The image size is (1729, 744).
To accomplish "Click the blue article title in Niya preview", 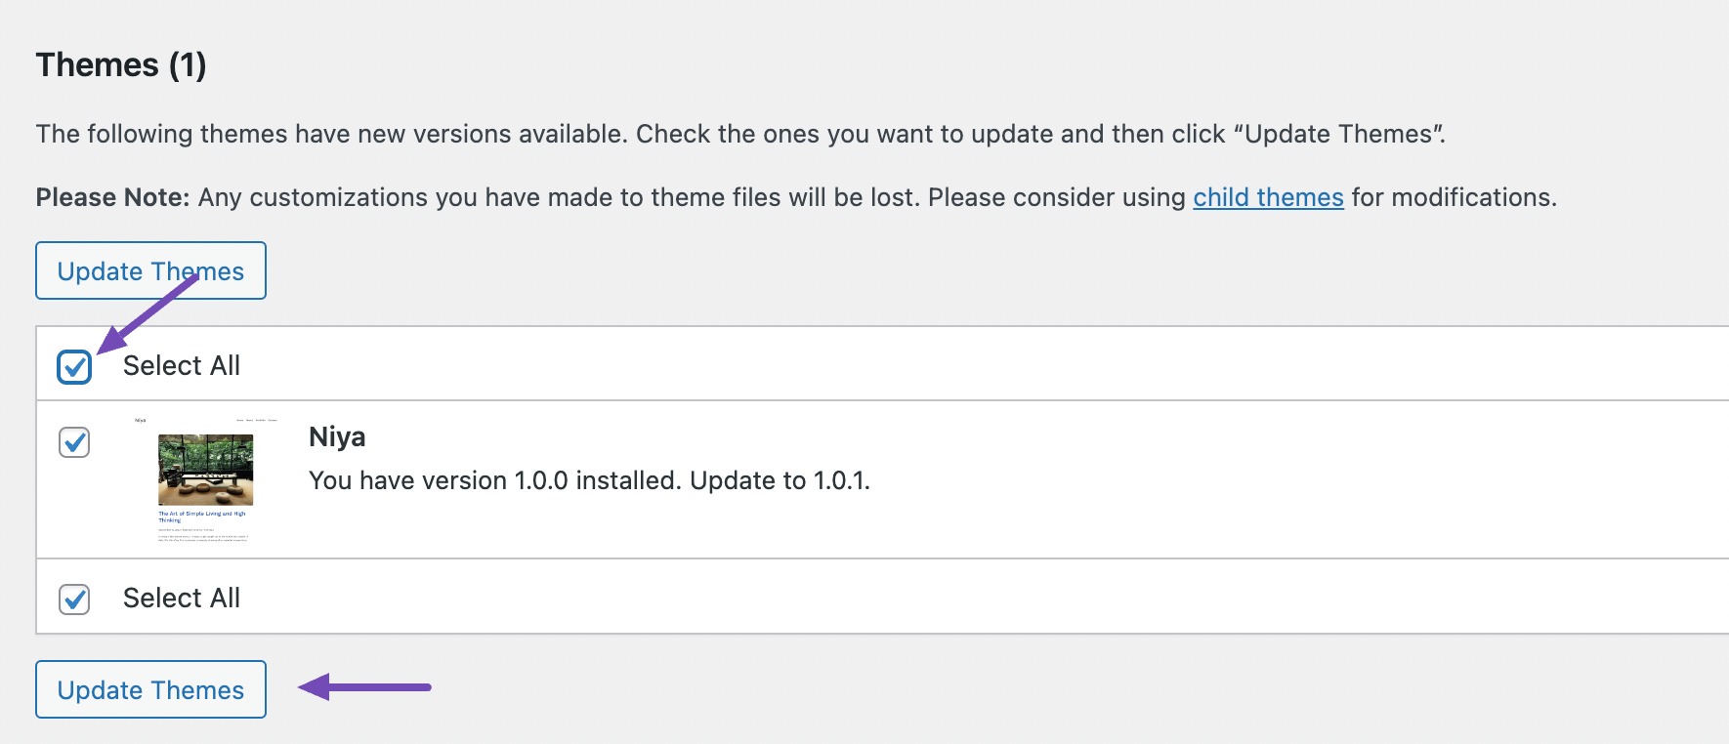I will [x=201, y=517].
